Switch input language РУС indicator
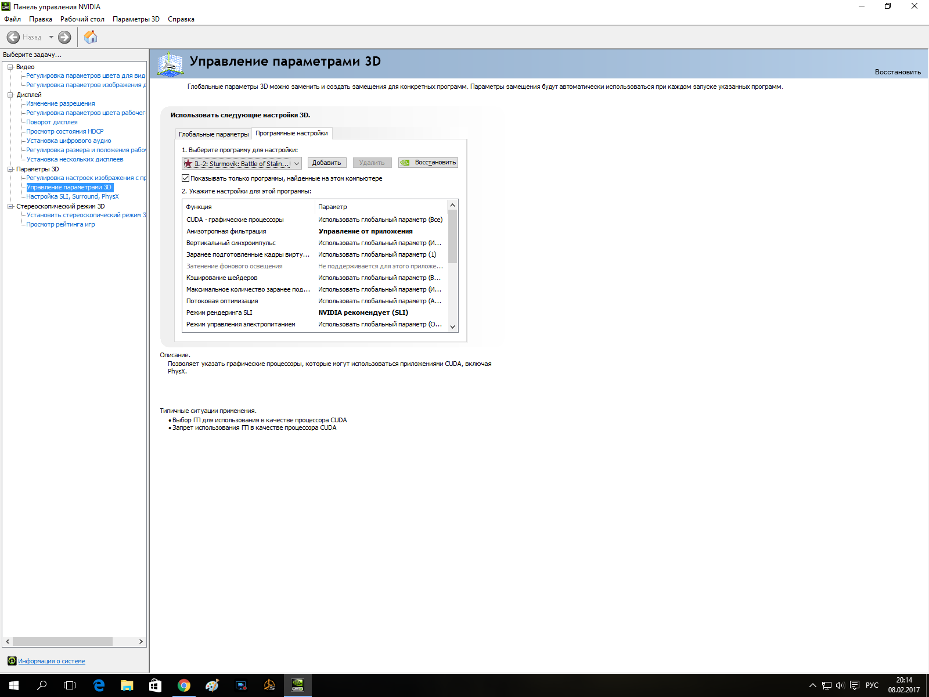The image size is (929, 697). [872, 685]
